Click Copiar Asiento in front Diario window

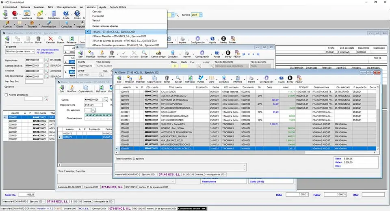coord(154,79)
